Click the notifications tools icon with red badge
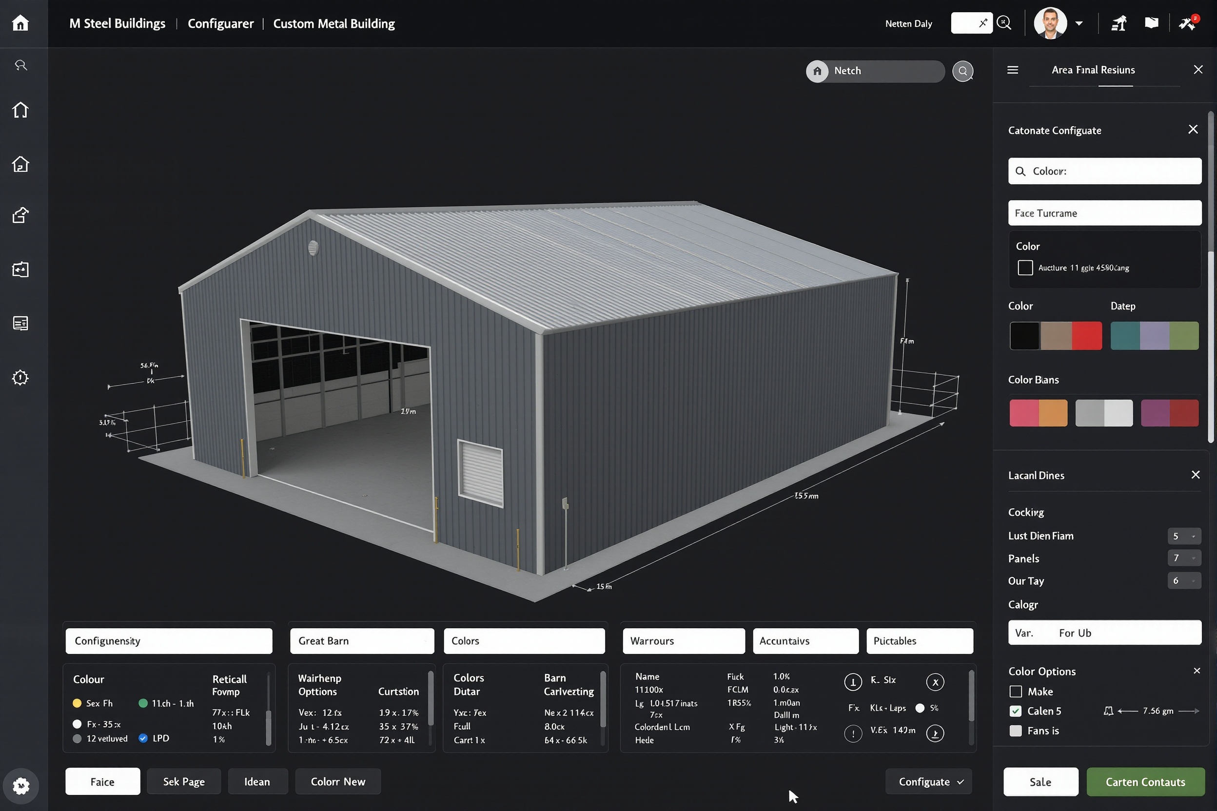The height and width of the screenshot is (811, 1217). point(1187,23)
